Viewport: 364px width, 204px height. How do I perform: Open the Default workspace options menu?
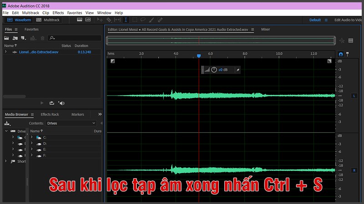326,20
